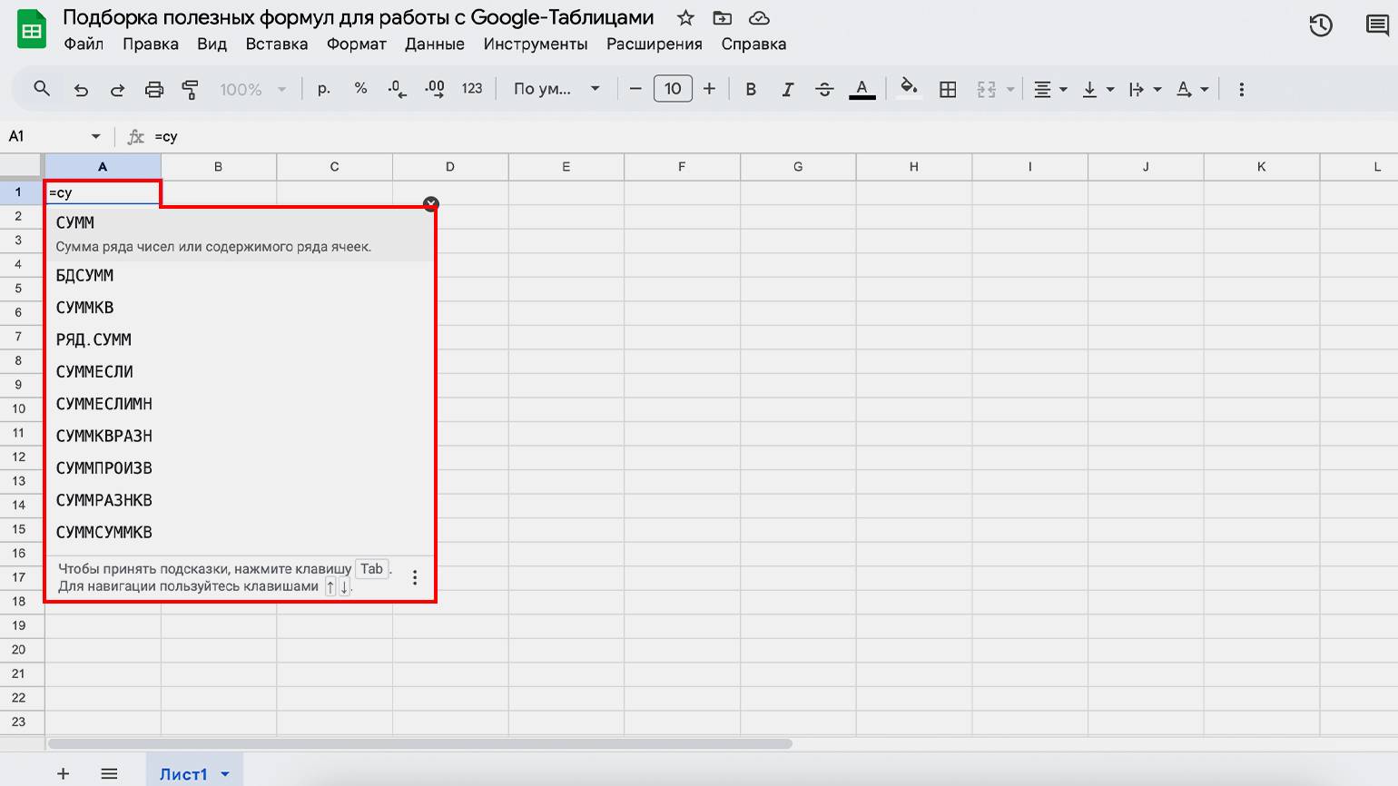Open suggestion box options (three dots)

(x=415, y=577)
